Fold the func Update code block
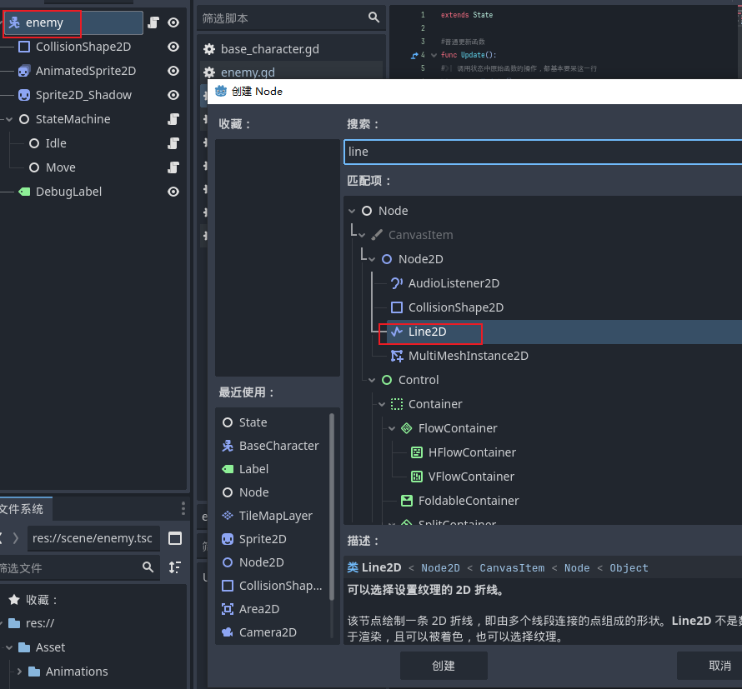This screenshot has width=742, height=689. 434,55
